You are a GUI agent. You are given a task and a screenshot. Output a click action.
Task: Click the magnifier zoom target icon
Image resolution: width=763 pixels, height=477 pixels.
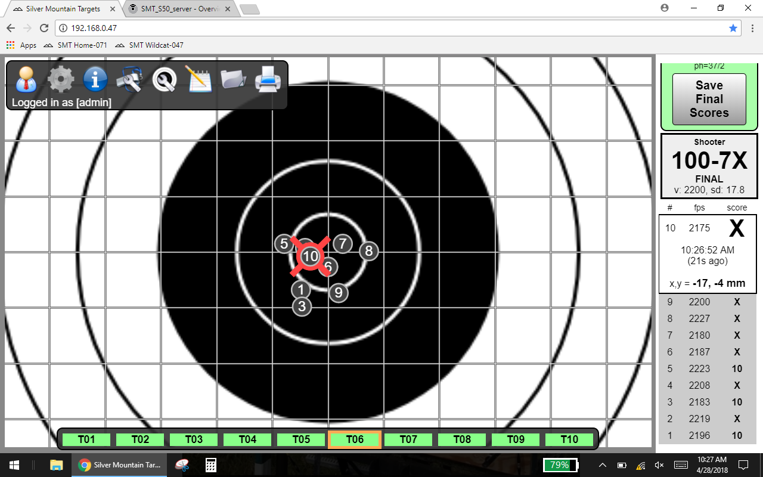click(x=164, y=79)
